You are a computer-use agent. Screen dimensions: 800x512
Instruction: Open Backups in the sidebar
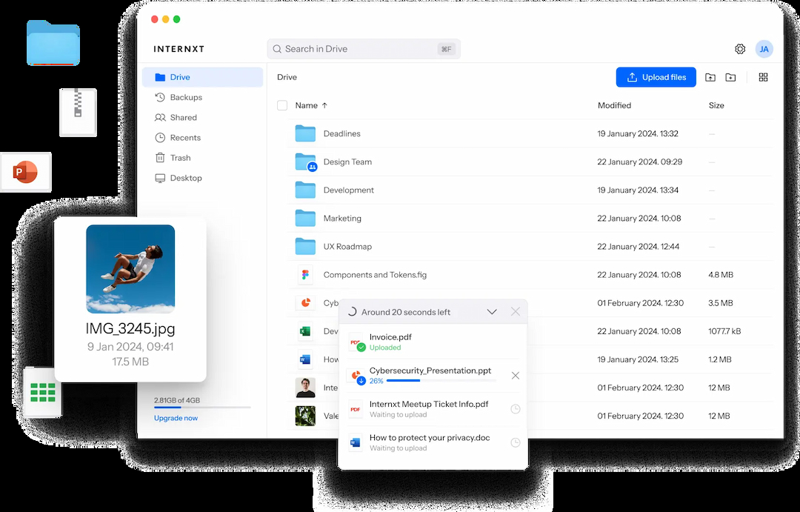point(185,97)
